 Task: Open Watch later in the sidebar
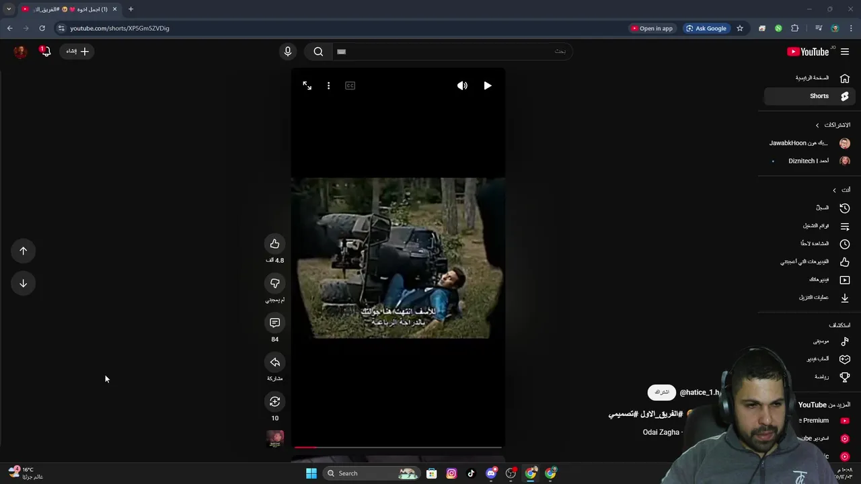coord(809,243)
